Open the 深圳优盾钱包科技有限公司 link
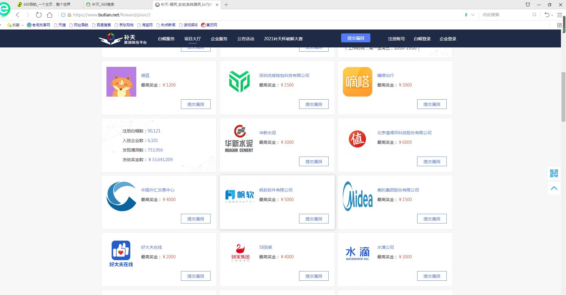Image resolution: width=566 pixels, height=295 pixels. [284, 75]
